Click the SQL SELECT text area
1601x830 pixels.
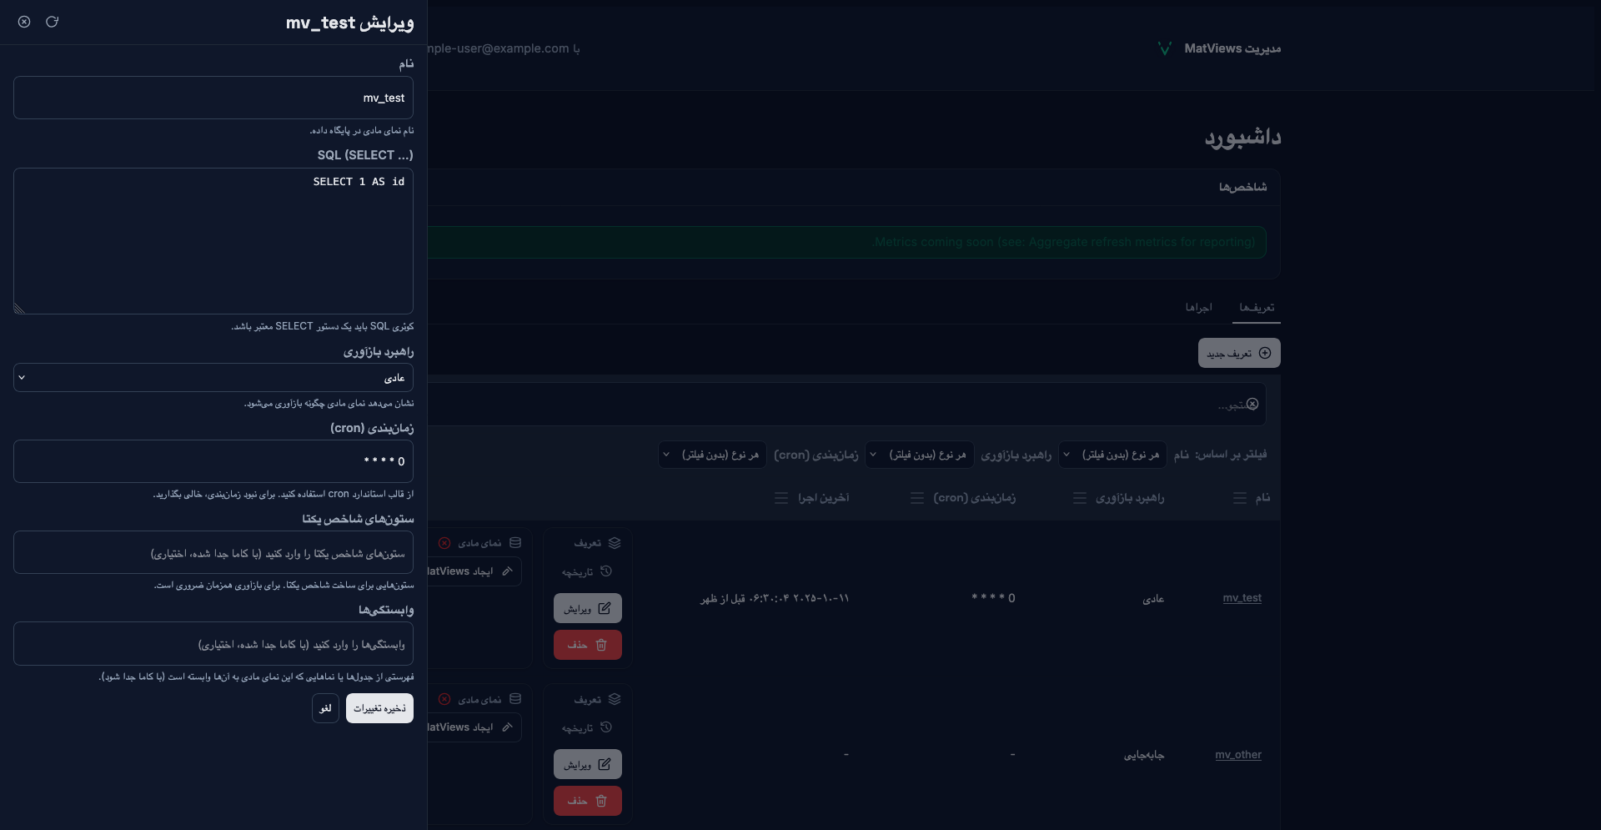coord(213,242)
